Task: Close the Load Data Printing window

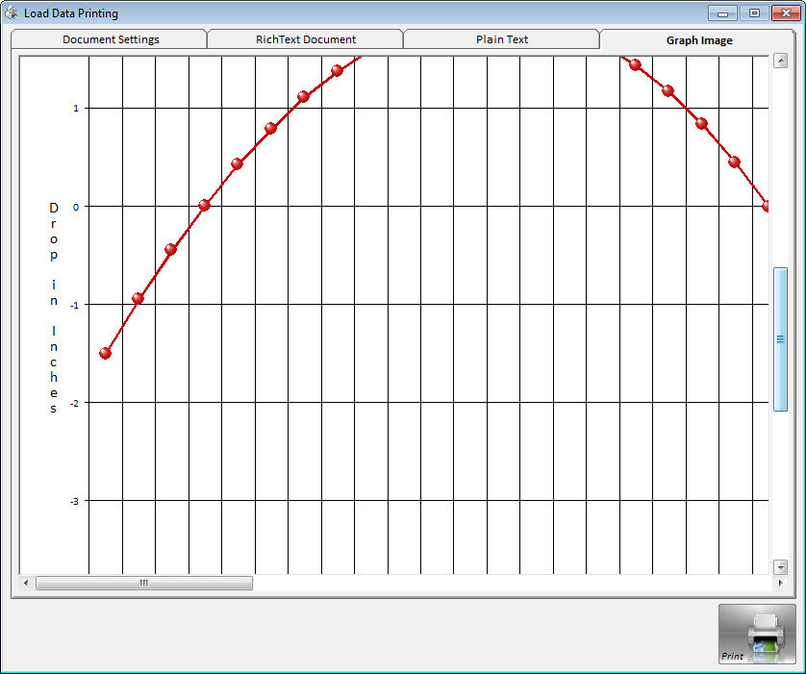Action: click(x=785, y=13)
